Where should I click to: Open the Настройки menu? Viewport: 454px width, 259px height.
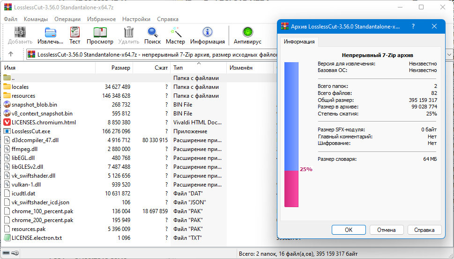(136, 19)
